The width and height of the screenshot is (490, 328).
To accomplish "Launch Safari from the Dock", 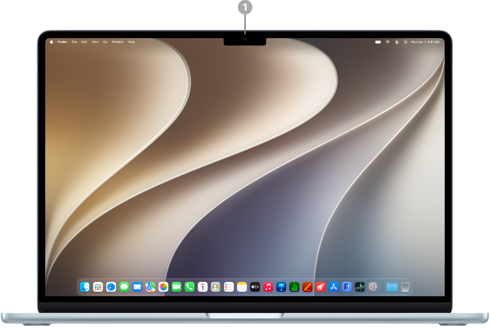I will (x=111, y=286).
